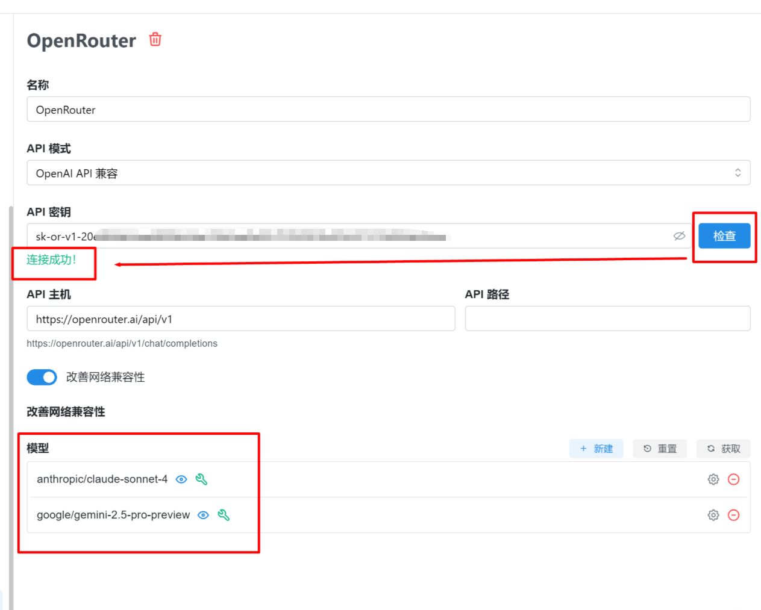Viewport: 761px width, 610px height.
Task: Click the 连接成功! status text
Action: tap(51, 260)
